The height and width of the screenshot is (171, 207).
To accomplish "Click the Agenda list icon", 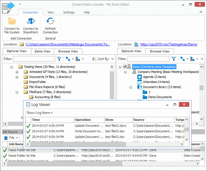I will click(x=140, y=77).
